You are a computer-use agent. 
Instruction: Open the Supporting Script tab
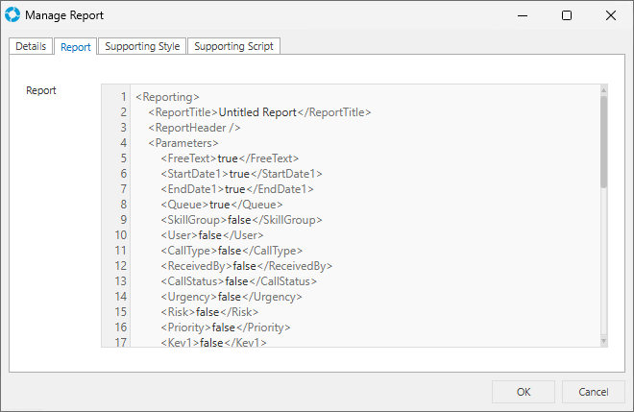(x=234, y=46)
